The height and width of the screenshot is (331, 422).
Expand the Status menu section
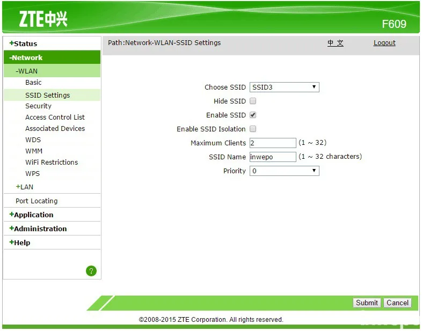point(23,43)
